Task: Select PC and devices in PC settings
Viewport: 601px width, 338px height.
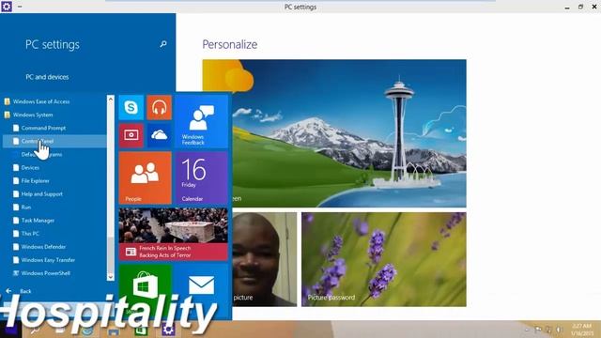Action: (x=47, y=77)
